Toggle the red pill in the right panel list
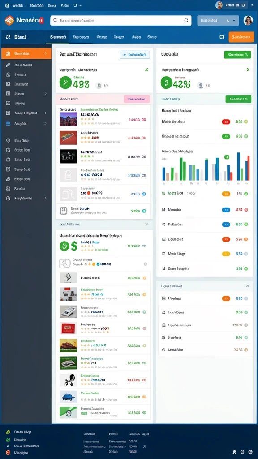 click(226, 122)
